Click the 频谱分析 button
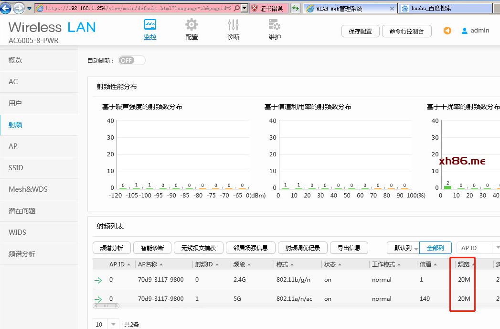The image size is (500, 329). [x=111, y=248]
